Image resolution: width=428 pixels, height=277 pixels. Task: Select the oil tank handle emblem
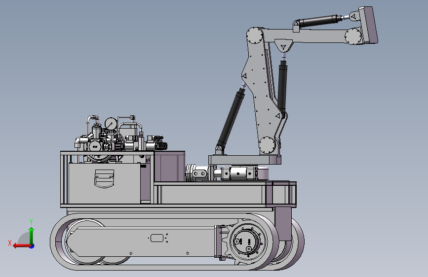pyautogui.click(x=104, y=178)
